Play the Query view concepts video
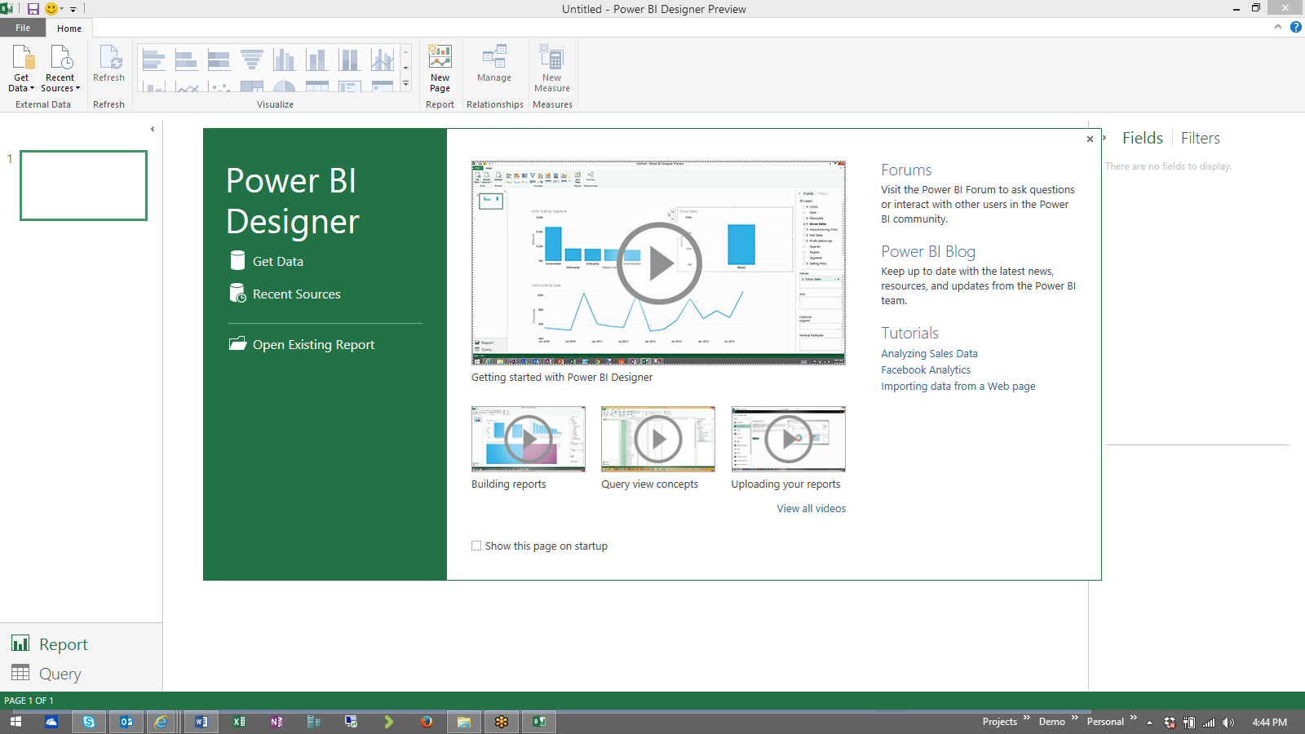 [x=658, y=439]
